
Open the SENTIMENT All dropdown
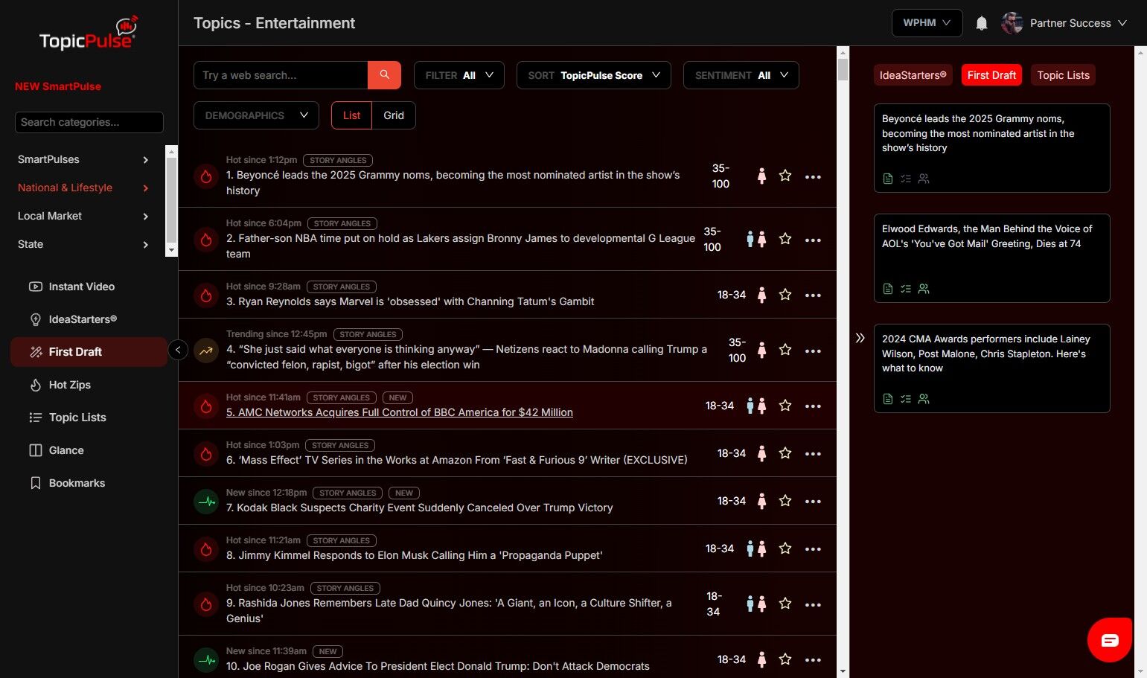point(741,75)
